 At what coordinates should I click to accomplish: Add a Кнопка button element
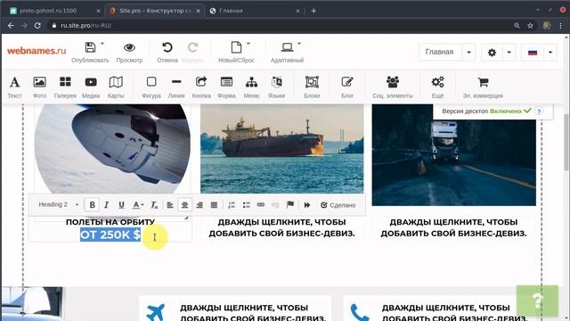click(x=201, y=87)
